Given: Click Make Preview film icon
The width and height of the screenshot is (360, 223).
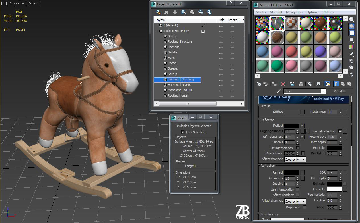Looking at the screenshot, I should pos(352,54).
